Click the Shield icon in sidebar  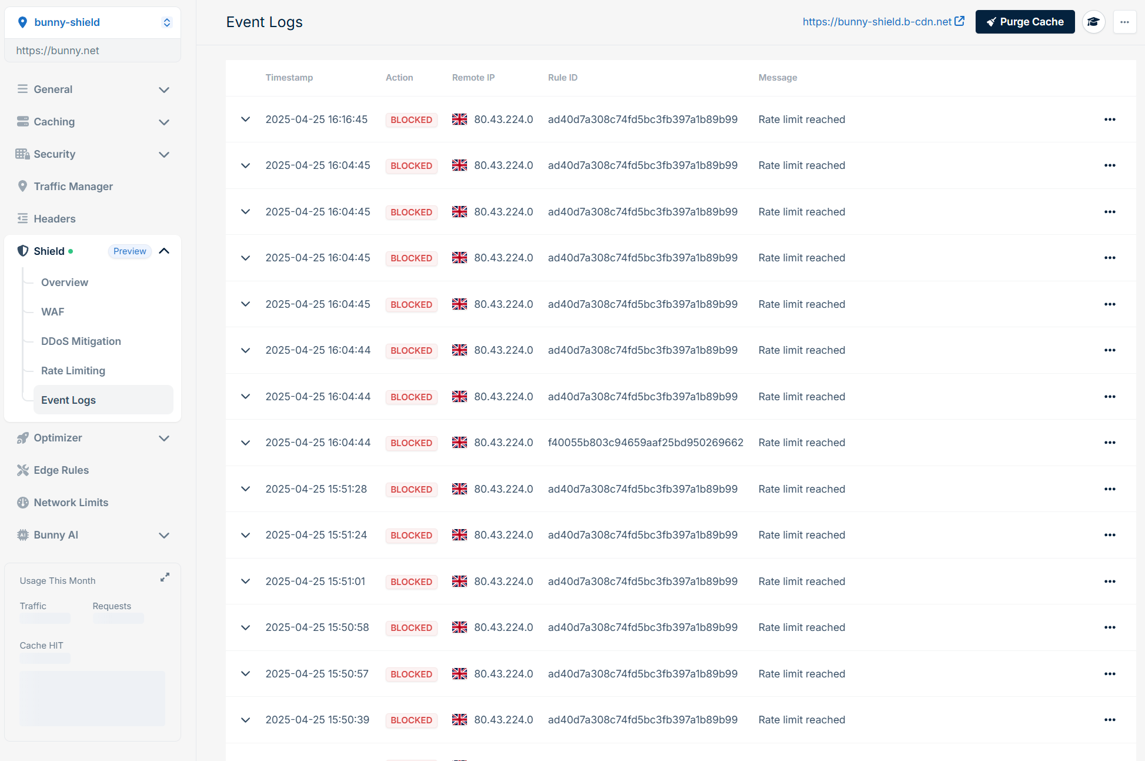click(22, 251)
